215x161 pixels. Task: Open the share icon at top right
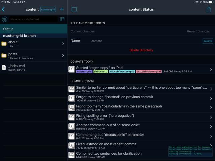click(209, 9)
